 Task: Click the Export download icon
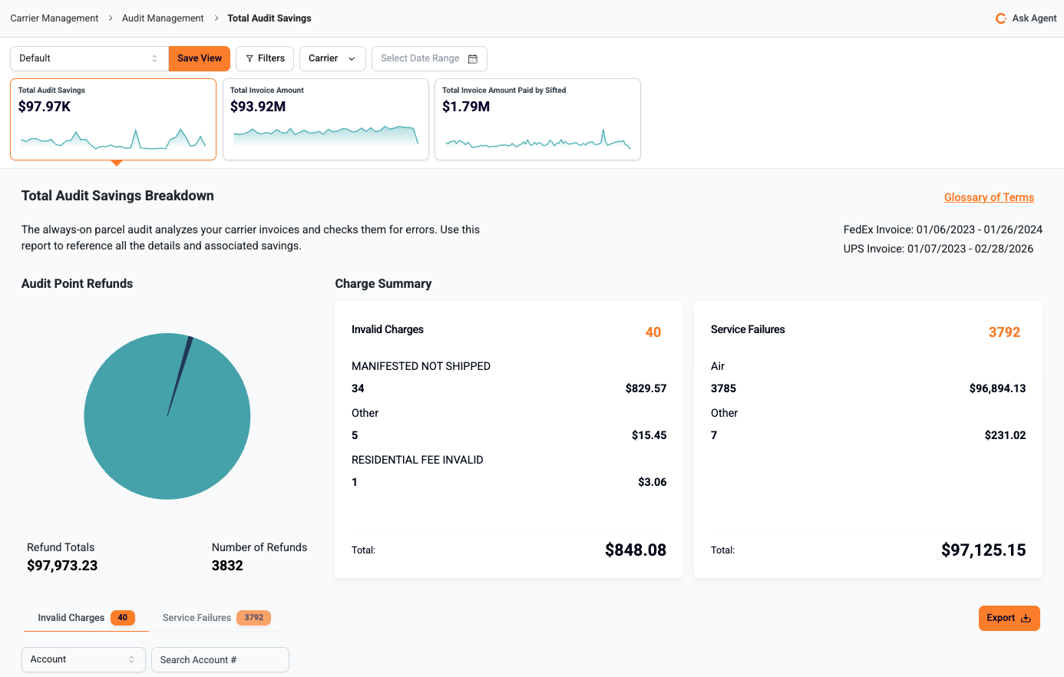tap(1026, 618)
